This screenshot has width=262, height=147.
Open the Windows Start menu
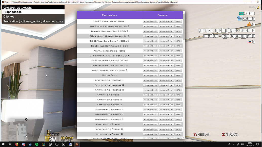click(3, 144)
